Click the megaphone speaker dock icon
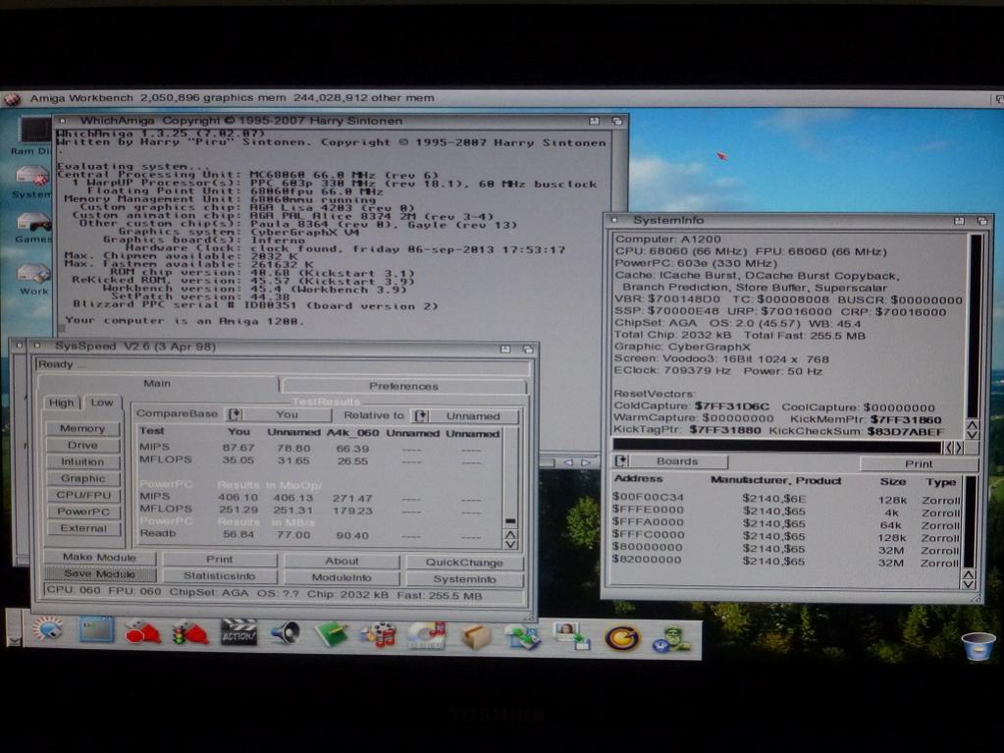The width and height of the screenshot is (1004, 753). pos(286,632)
